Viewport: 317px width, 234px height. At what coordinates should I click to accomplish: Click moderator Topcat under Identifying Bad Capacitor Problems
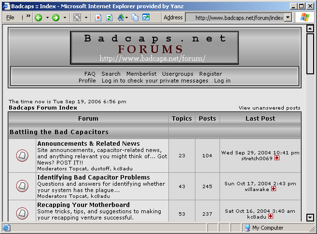[78, 196]
